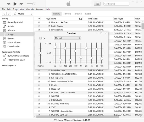
Task: Click the 32 Hz band slider knob
Action: (x=55, y=47)
